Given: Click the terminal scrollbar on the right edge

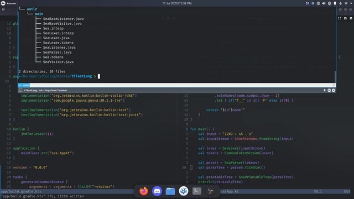Looking at the screenshot, I should [x=335, y=77].
